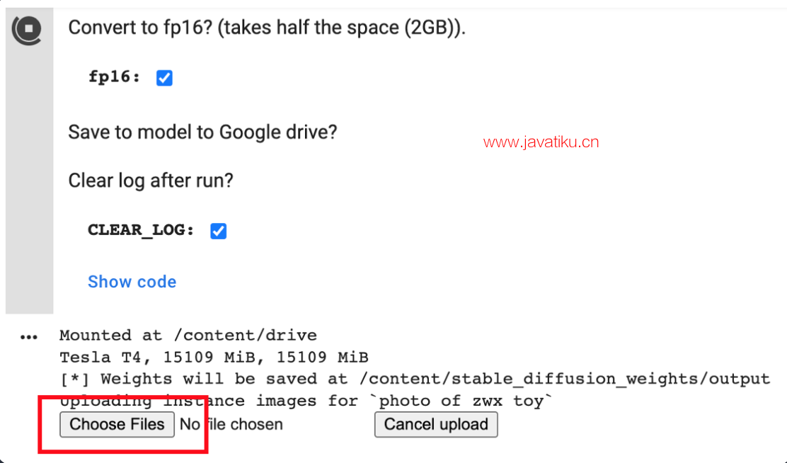
Task: Open the three-dot output options menu
Action: (x=28, y=337)
